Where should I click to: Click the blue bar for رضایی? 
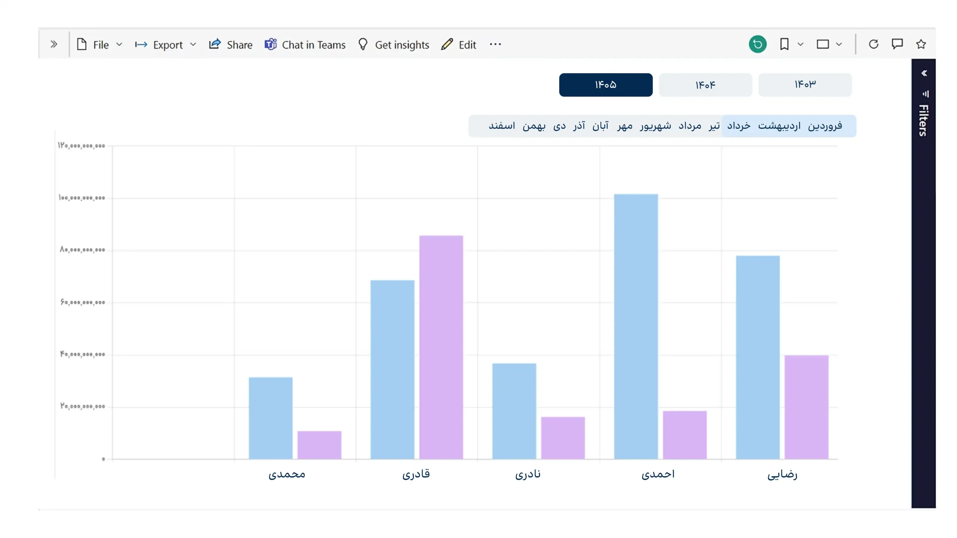pyautogui.click(x=758, y=357)
